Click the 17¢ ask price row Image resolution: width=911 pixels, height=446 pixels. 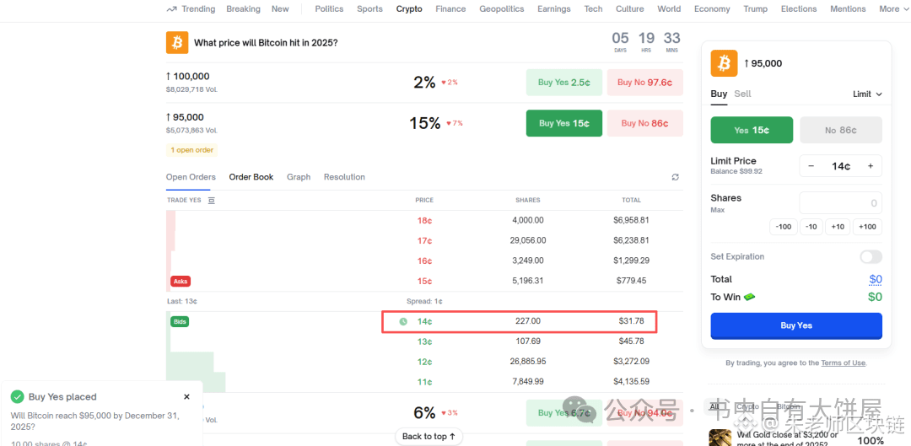[x=424, y=240]
